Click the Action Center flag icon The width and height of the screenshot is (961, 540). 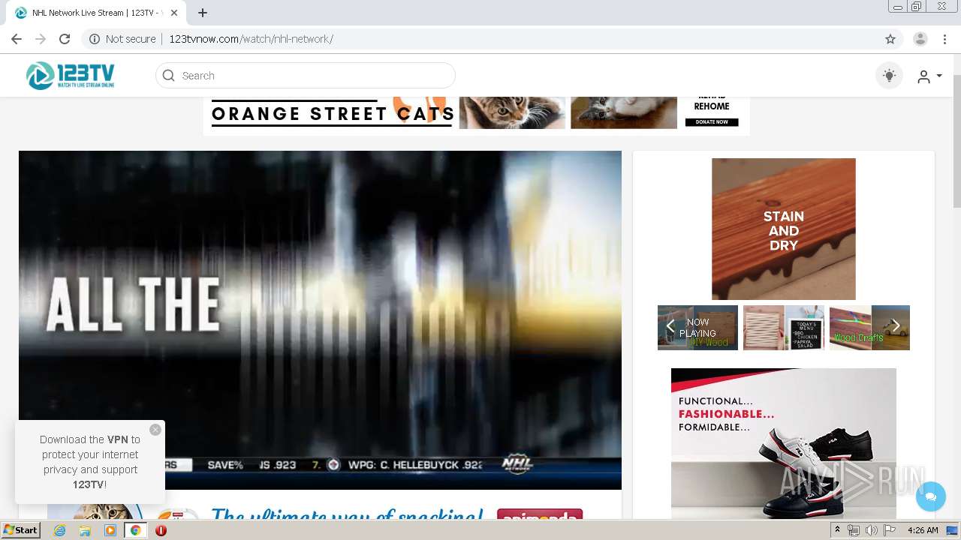pos(889,530)
